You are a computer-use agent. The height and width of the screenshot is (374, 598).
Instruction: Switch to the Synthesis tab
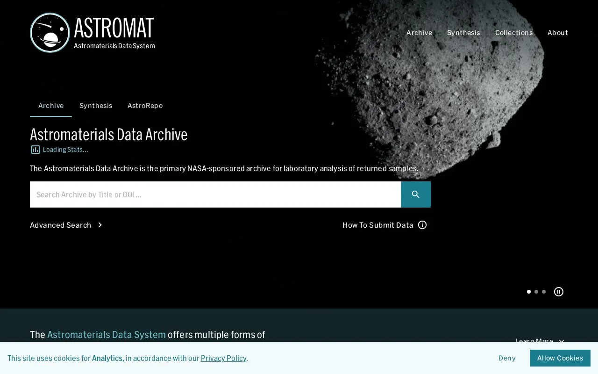pos(96,106)
